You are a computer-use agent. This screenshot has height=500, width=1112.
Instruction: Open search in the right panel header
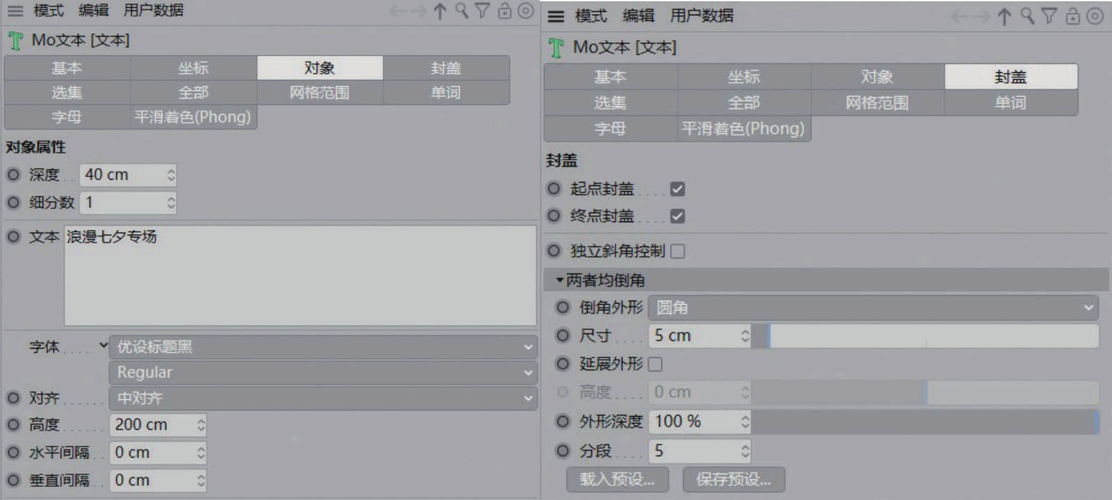click(1027, 16)
